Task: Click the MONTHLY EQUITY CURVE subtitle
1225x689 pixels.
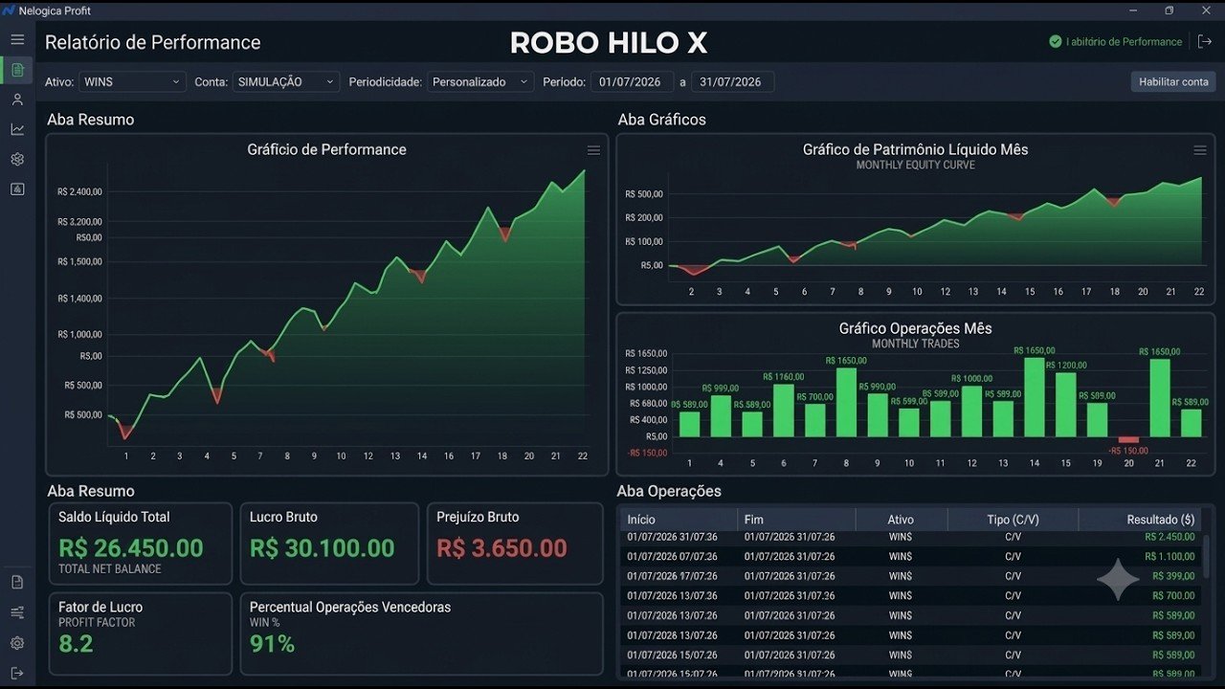Action: [x=915, y=166]
